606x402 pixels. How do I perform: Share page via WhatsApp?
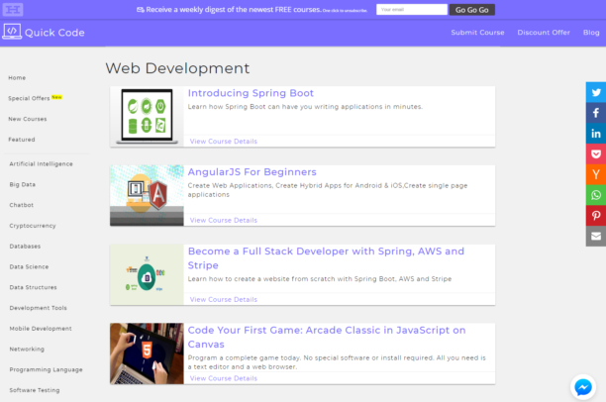tap(596, 195)
